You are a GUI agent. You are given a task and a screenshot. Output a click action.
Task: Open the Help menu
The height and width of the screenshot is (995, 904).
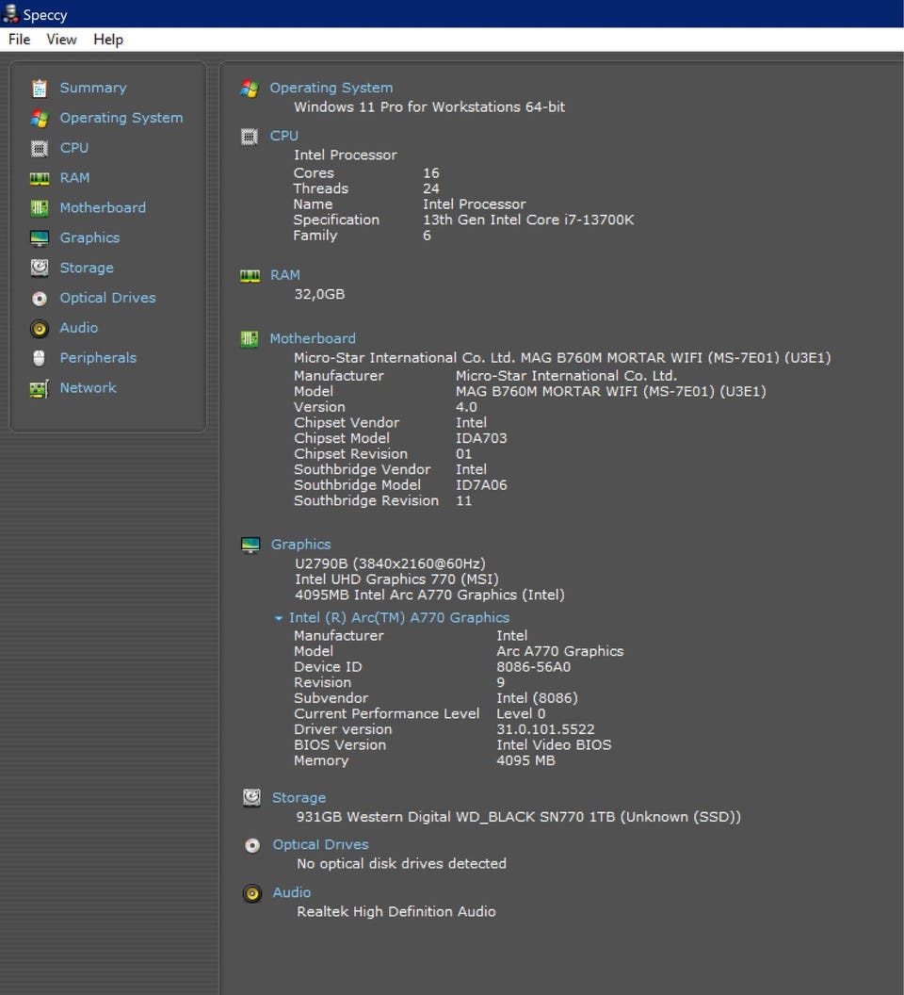tap(108, 40)
